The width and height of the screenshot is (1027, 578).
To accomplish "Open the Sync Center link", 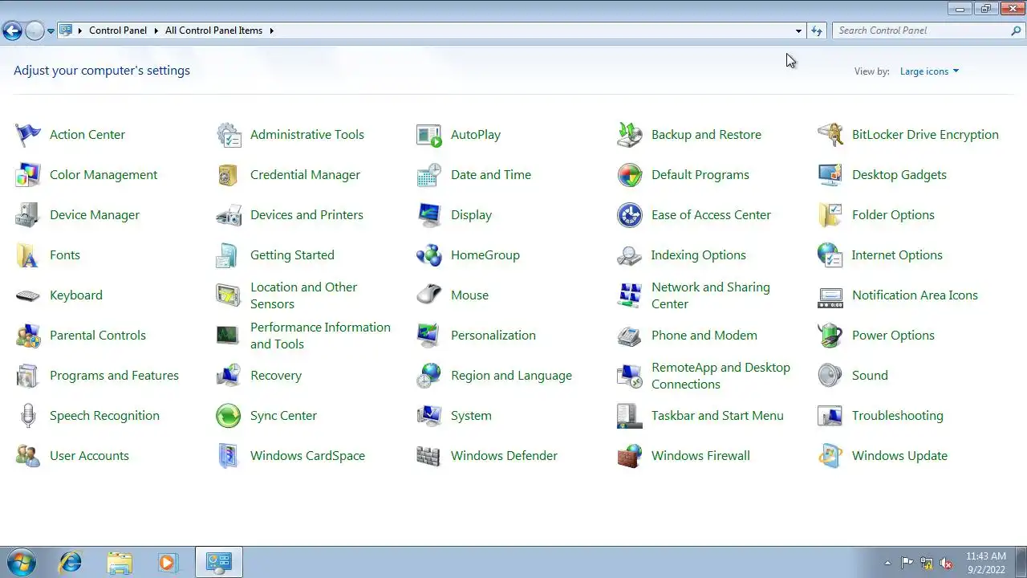I will point(283,416).
